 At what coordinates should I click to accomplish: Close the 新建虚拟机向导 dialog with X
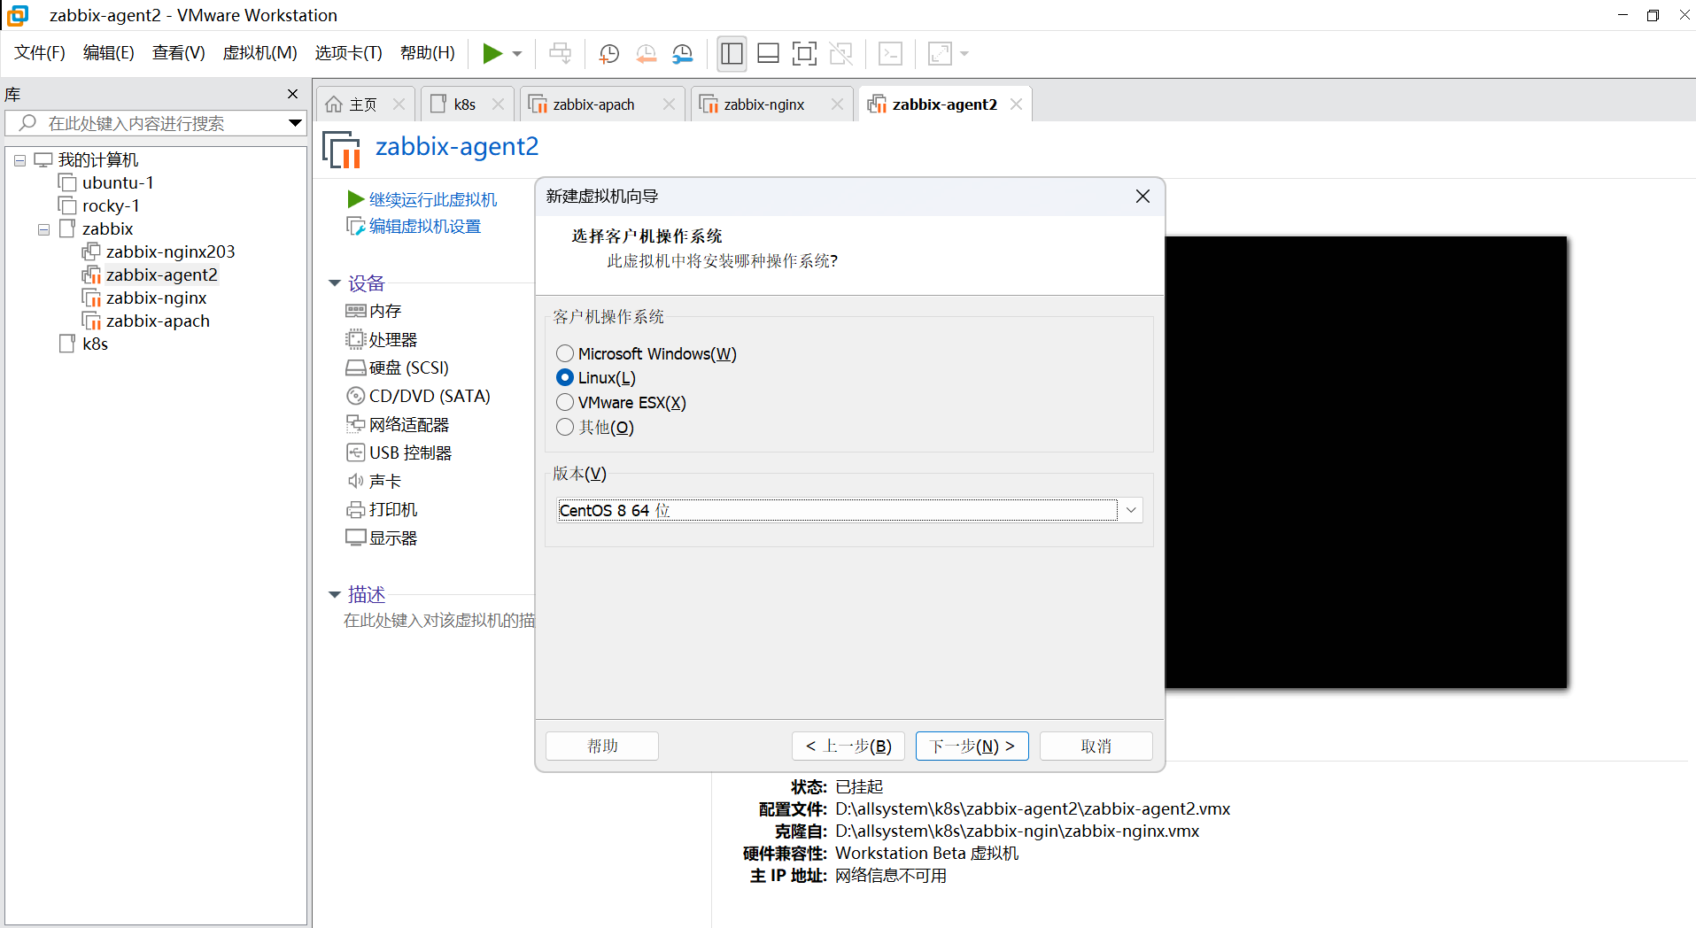coord(1142,196)
